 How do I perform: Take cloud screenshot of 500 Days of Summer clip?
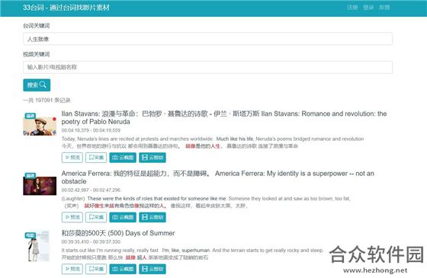123,269
